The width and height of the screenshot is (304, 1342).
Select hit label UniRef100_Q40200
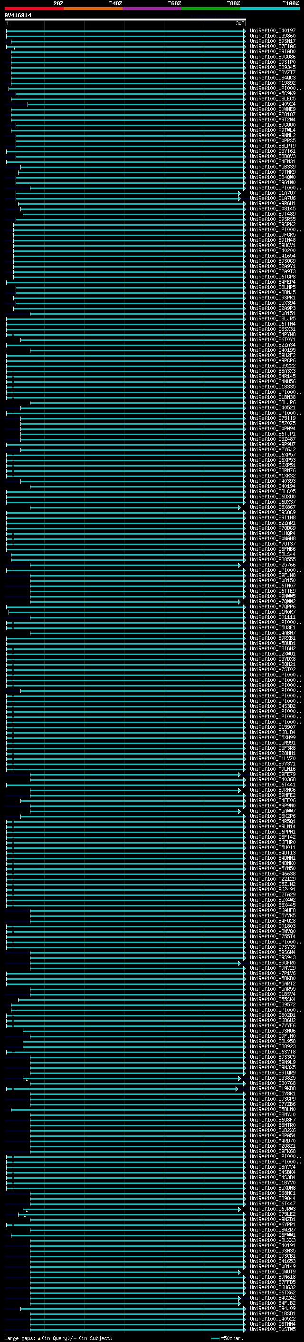[x=273, y=250]
